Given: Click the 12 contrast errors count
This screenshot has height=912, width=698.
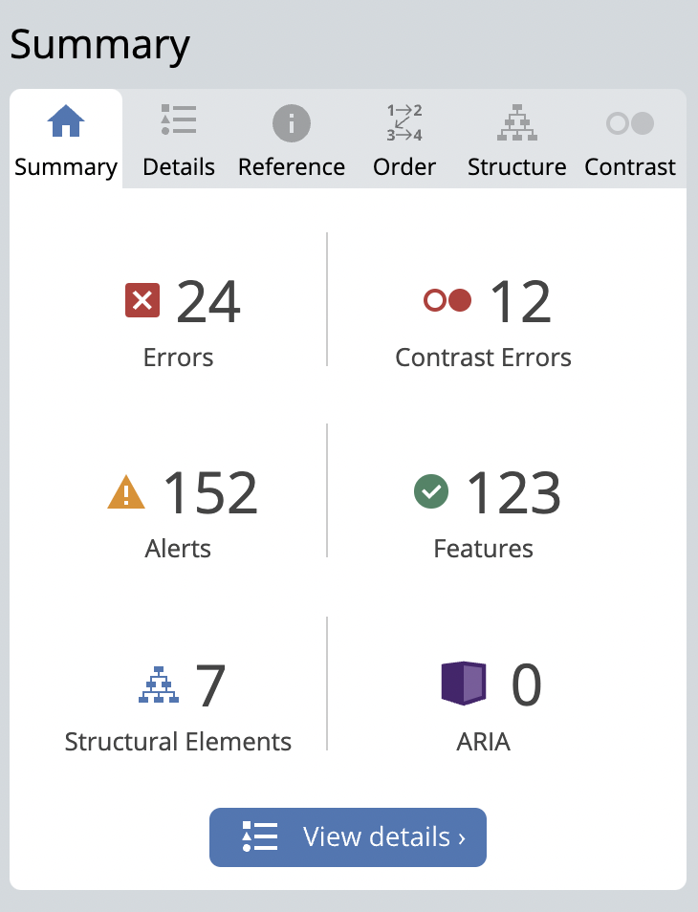Looking at the screenshot, I should point(521,302).
